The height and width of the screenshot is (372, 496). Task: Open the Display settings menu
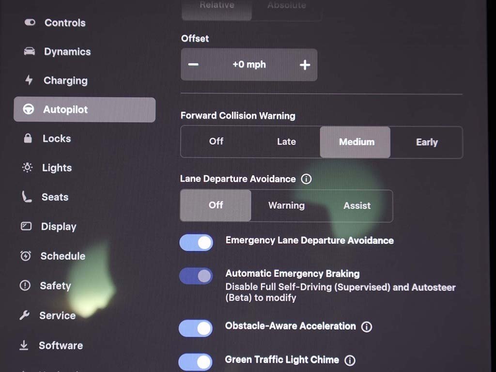58,227
